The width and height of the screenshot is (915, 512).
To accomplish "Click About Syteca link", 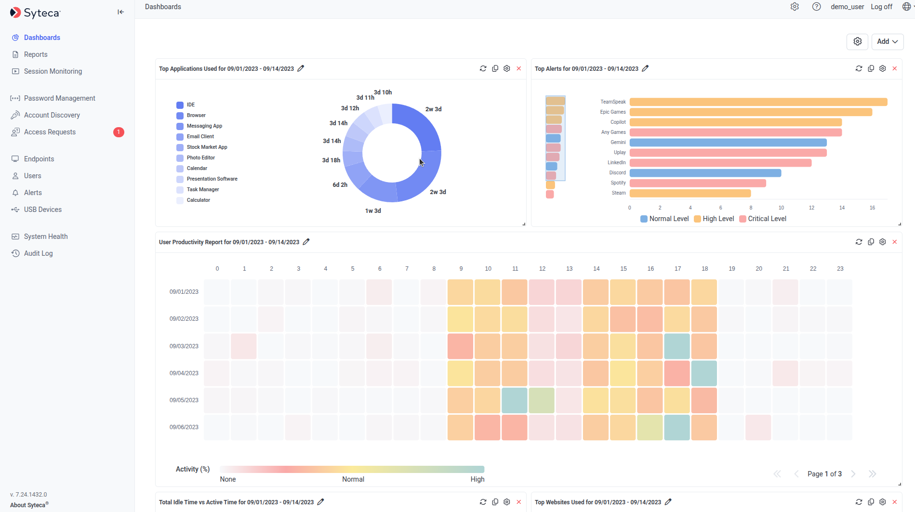I will [29, 505].
